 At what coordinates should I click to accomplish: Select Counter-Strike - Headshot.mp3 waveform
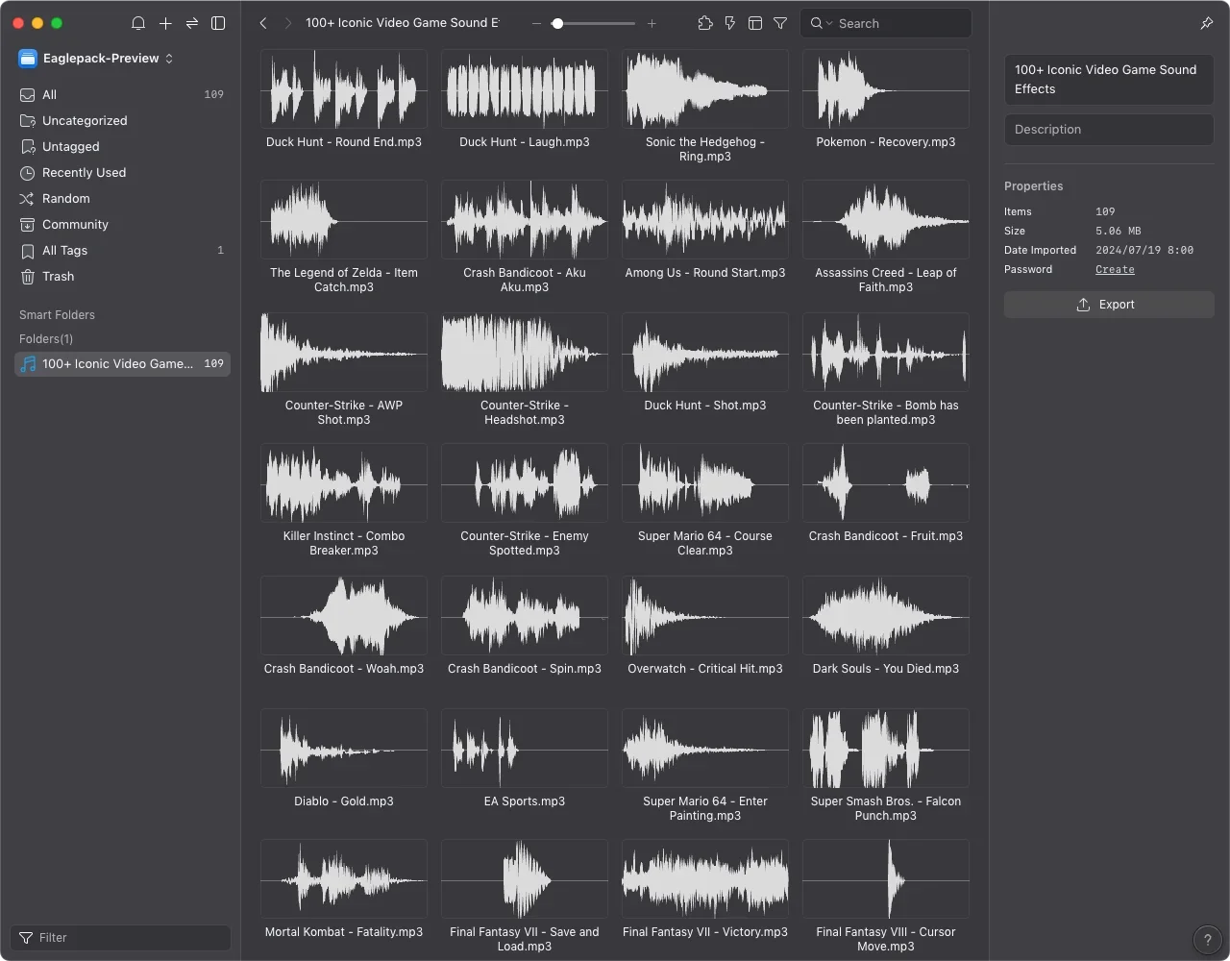click(x=525, y=353)
